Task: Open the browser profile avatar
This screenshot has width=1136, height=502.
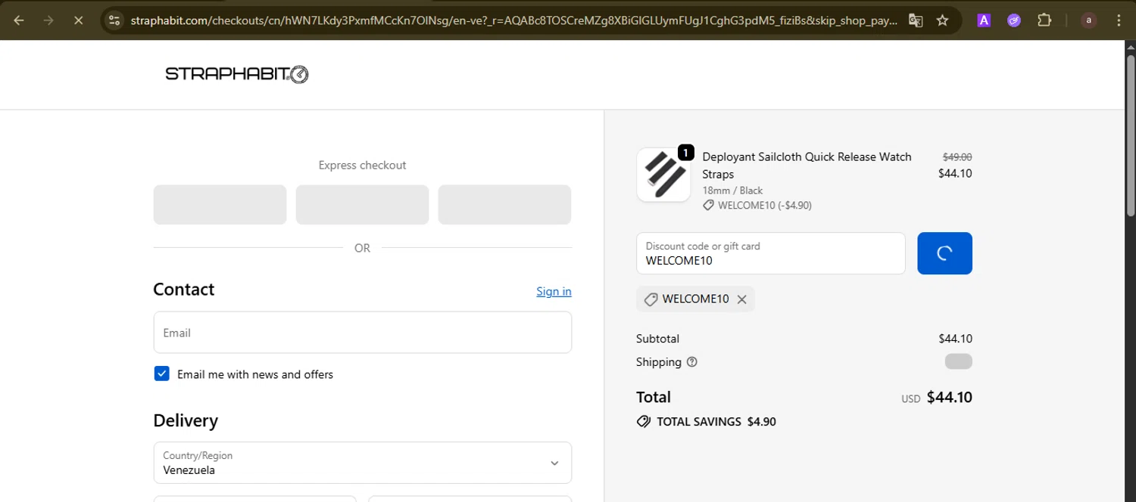Action: 1088,20
